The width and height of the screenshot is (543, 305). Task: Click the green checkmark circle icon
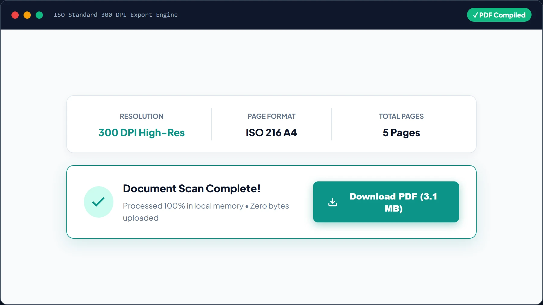pyautogui.click(x=99, y=202)
